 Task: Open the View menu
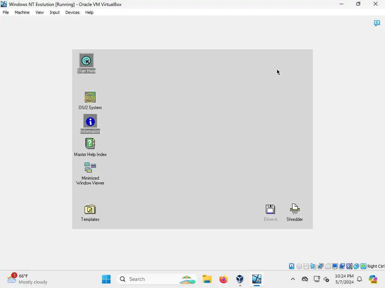point(39,12)
